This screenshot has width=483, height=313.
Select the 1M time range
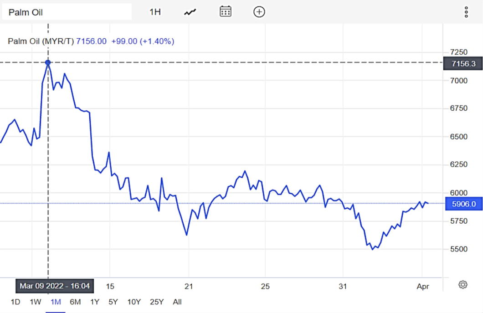coord(56,302)
